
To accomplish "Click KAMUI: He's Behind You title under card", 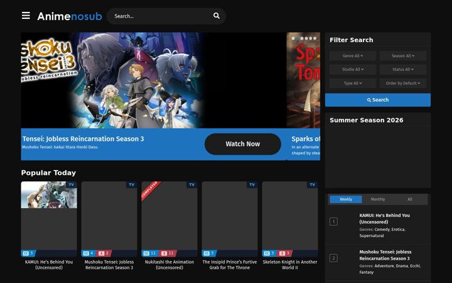I will point(49,265).
